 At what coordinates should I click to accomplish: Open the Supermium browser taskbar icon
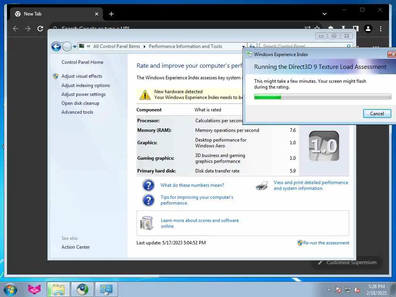tap(82, 290)
